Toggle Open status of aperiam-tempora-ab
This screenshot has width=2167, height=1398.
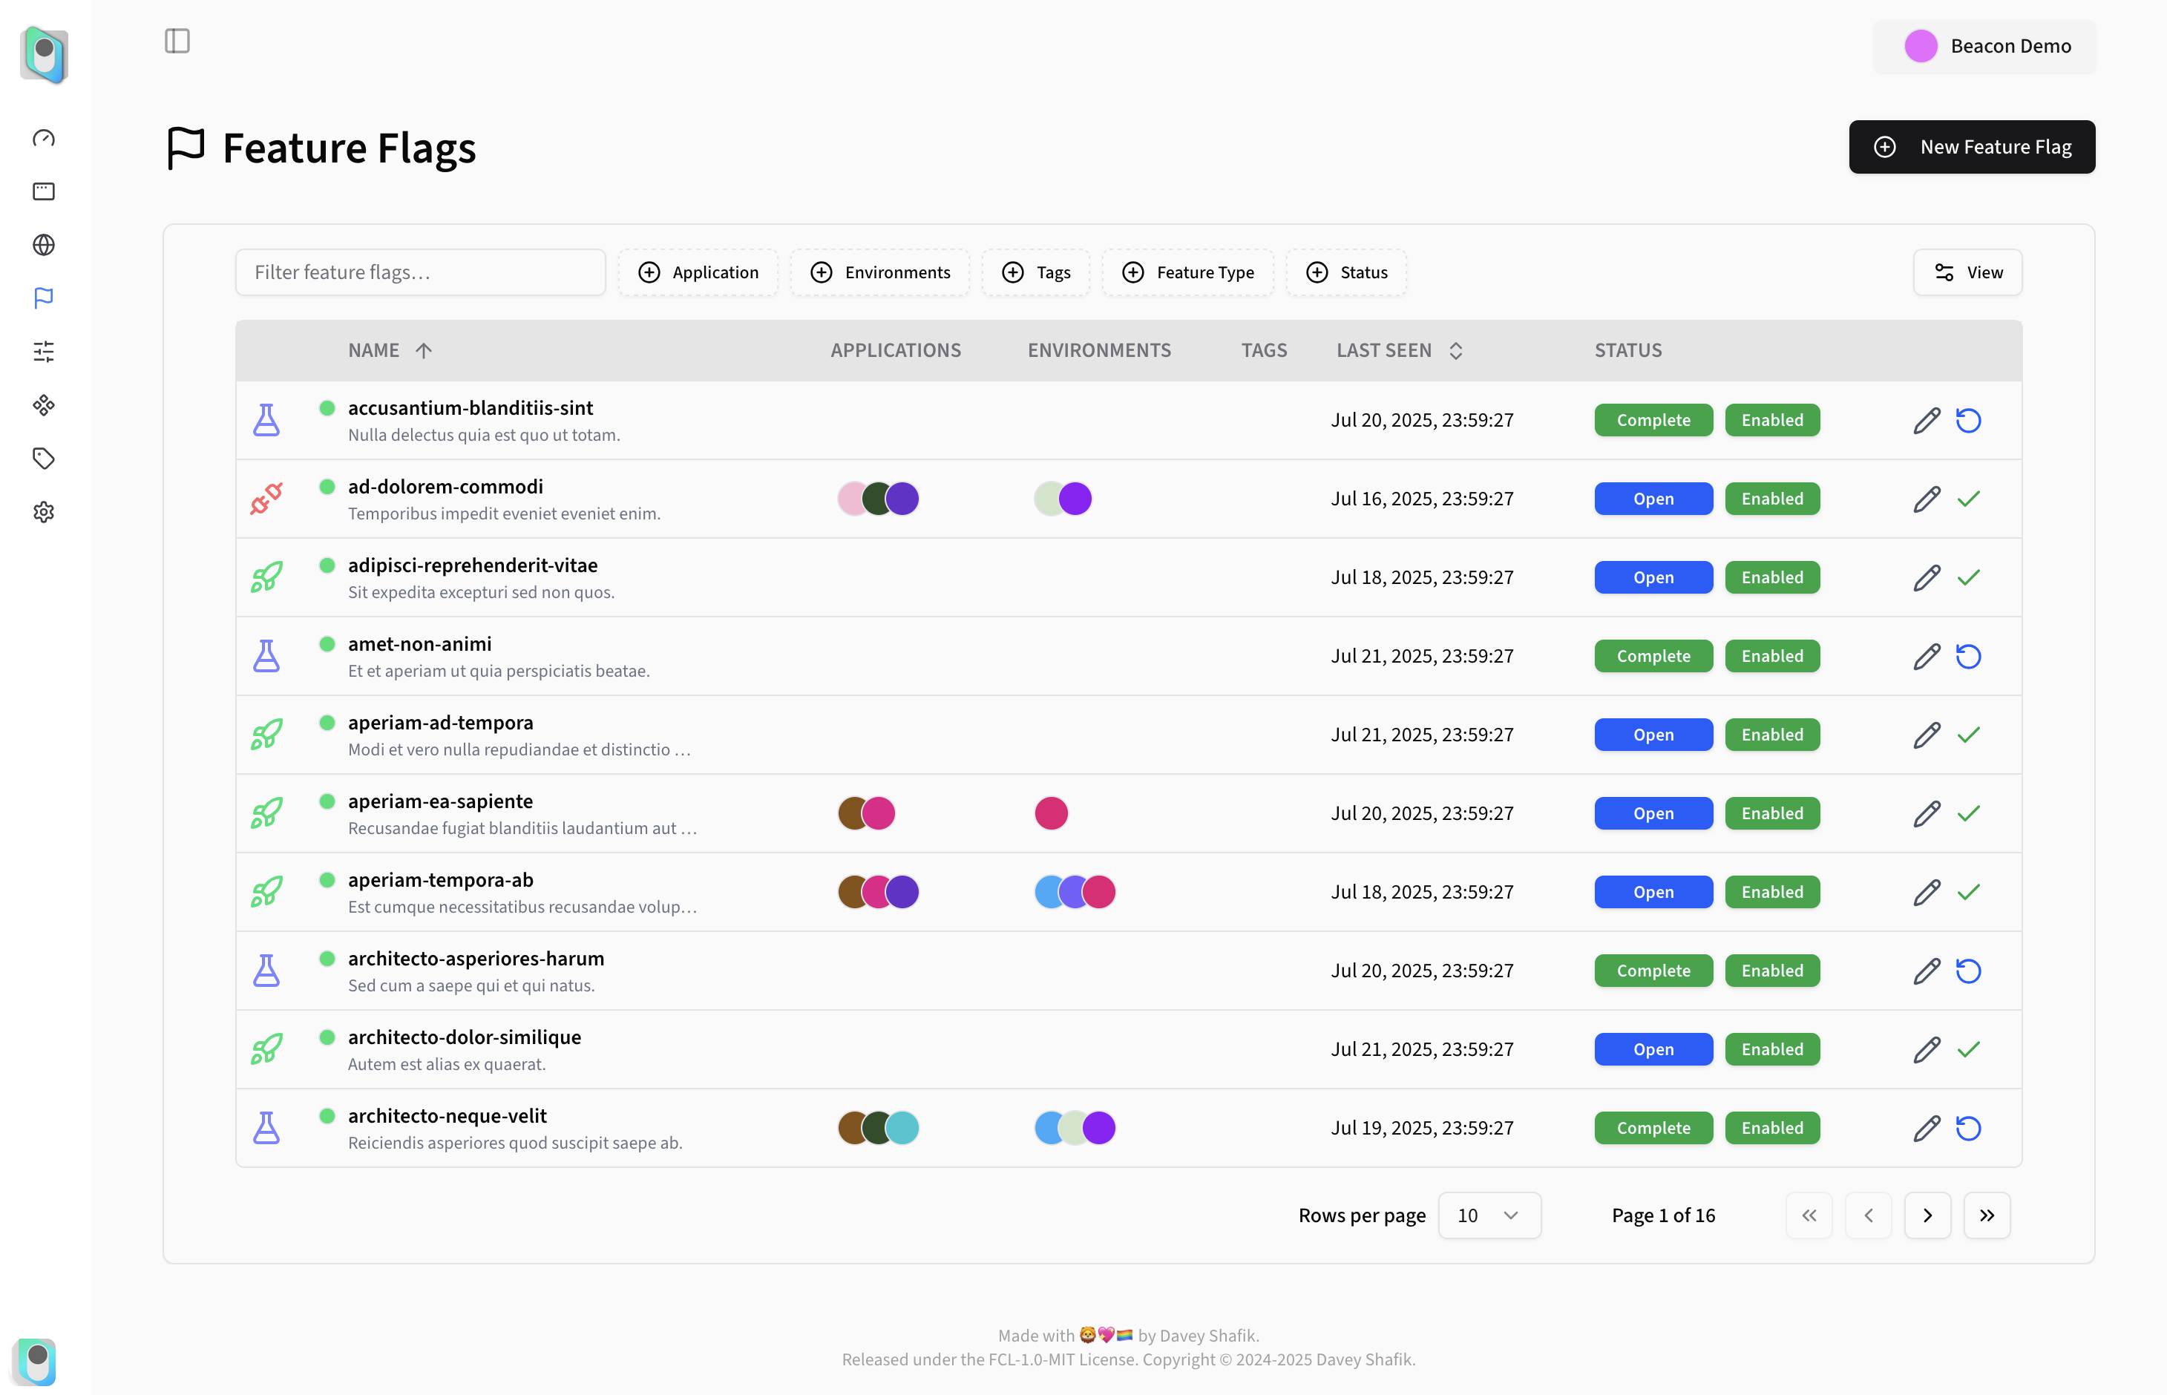(x=1653, y=893)
